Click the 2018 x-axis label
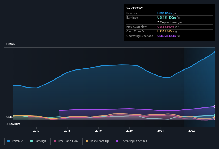This screenshot has width=219, height=149. point(67,131)
